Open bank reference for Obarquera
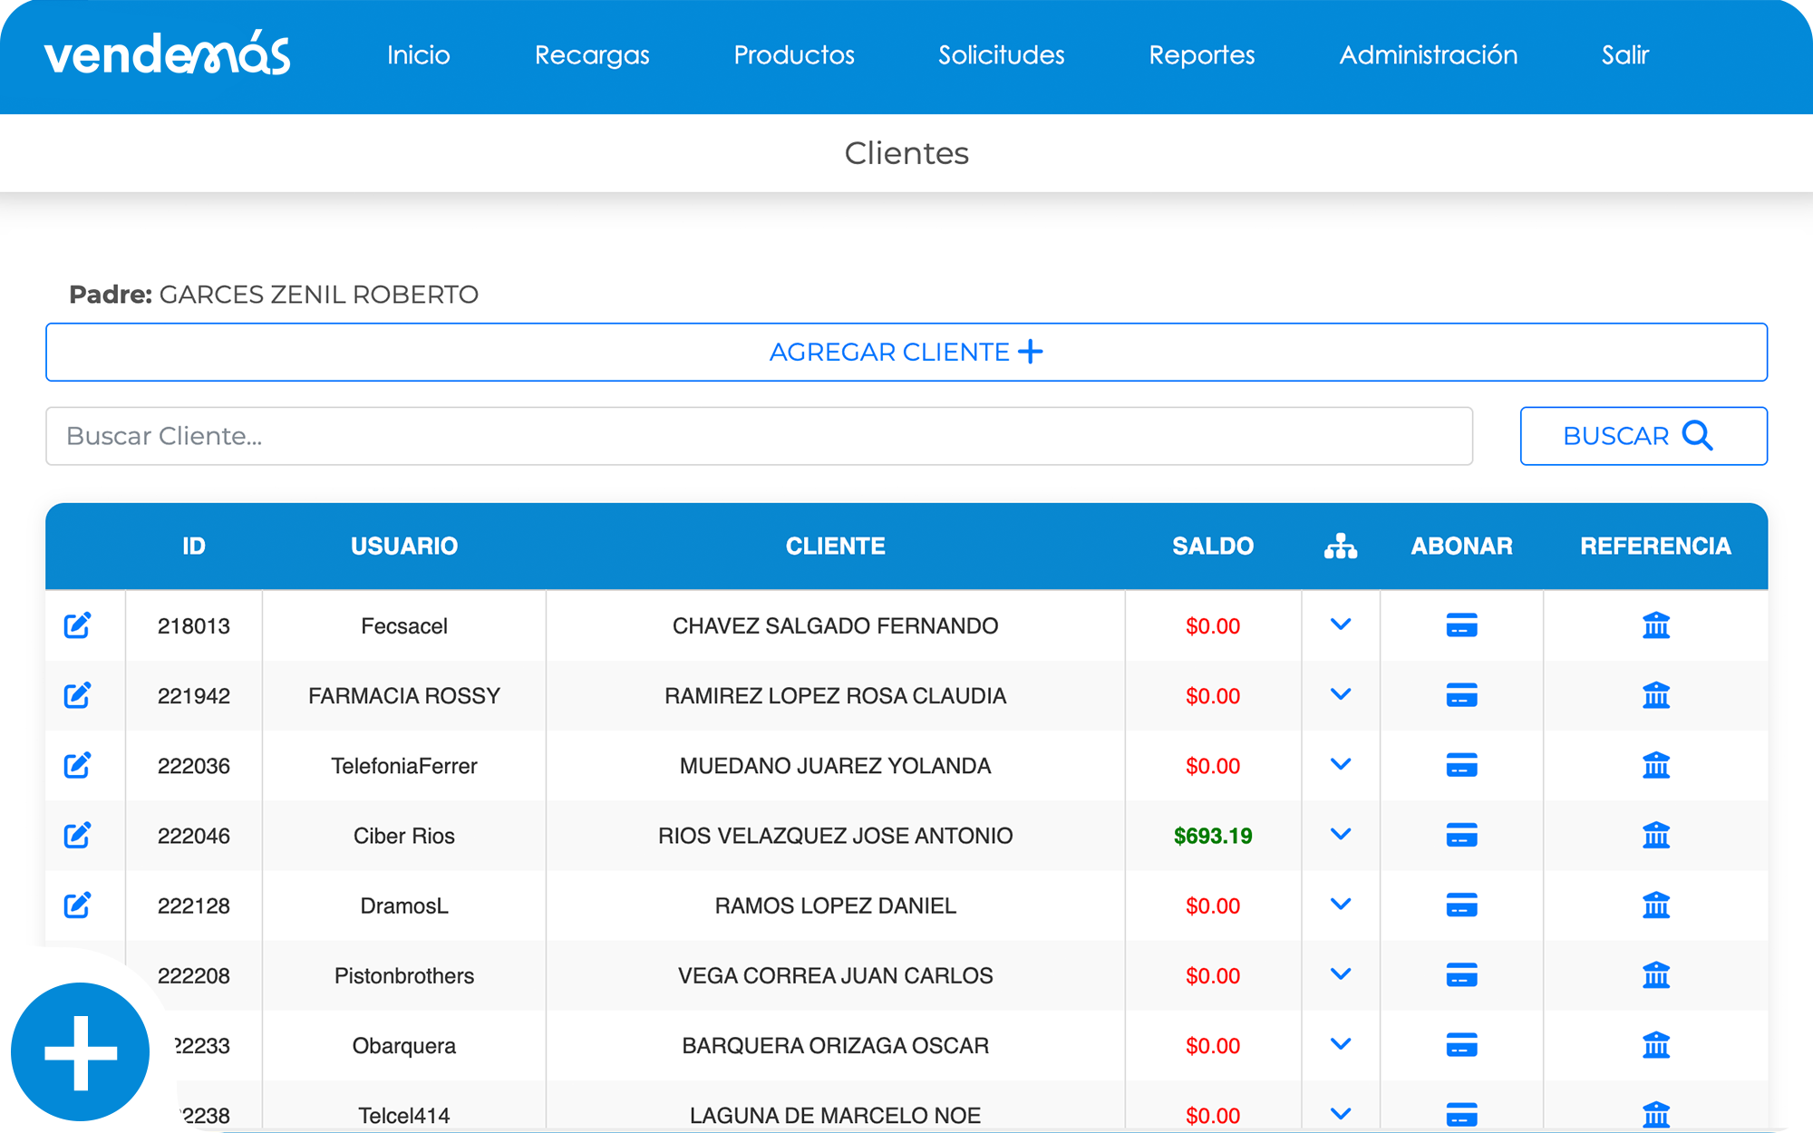1813x1133 pixels. pyautogui.click(x=1655, y=1045)
